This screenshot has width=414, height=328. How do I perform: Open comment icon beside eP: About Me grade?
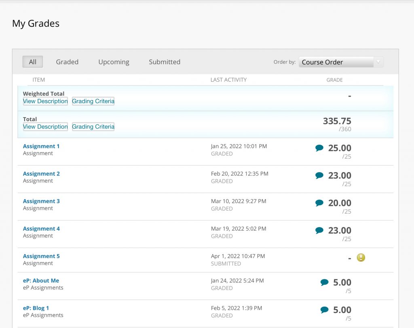324,283
